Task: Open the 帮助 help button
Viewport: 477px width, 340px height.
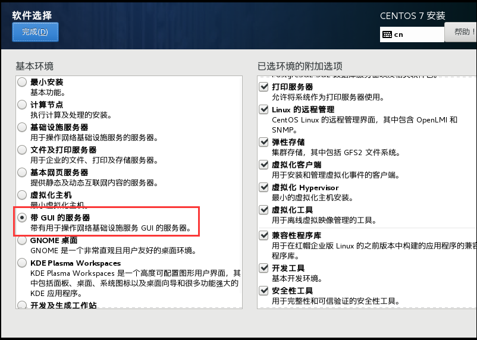Action: 460,32
